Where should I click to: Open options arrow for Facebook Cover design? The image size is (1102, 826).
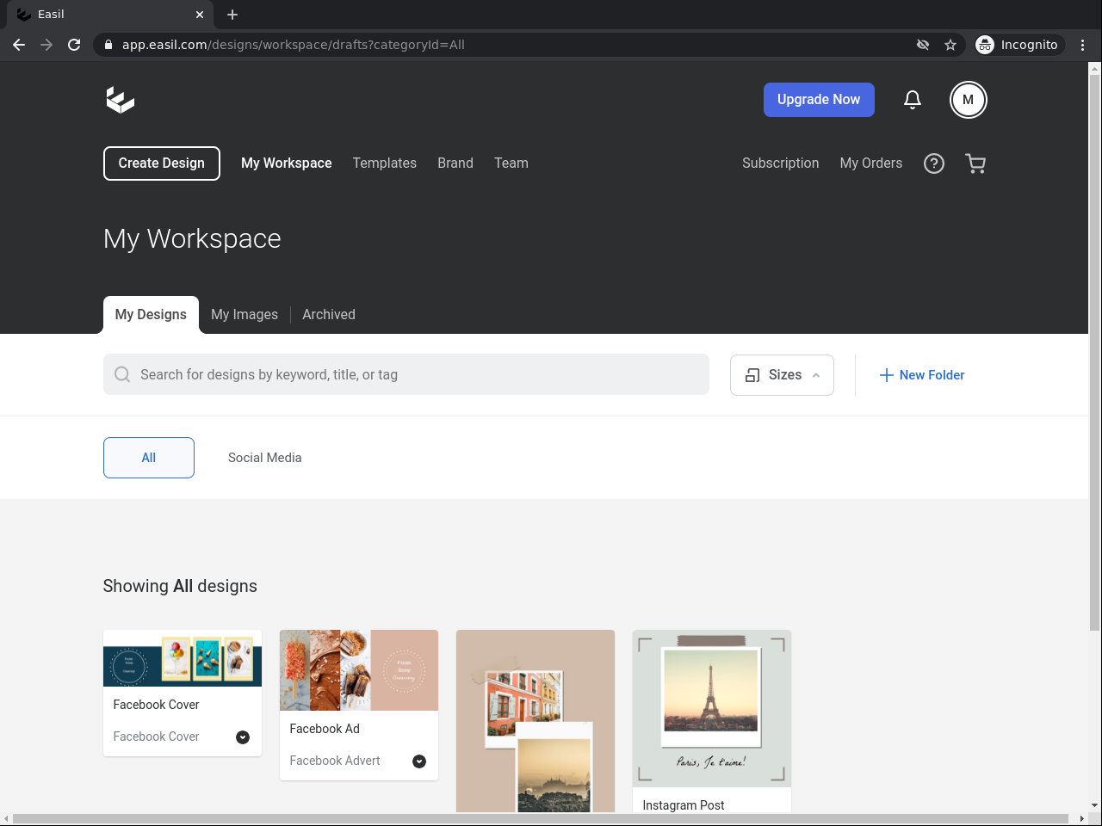coord(243,737)
